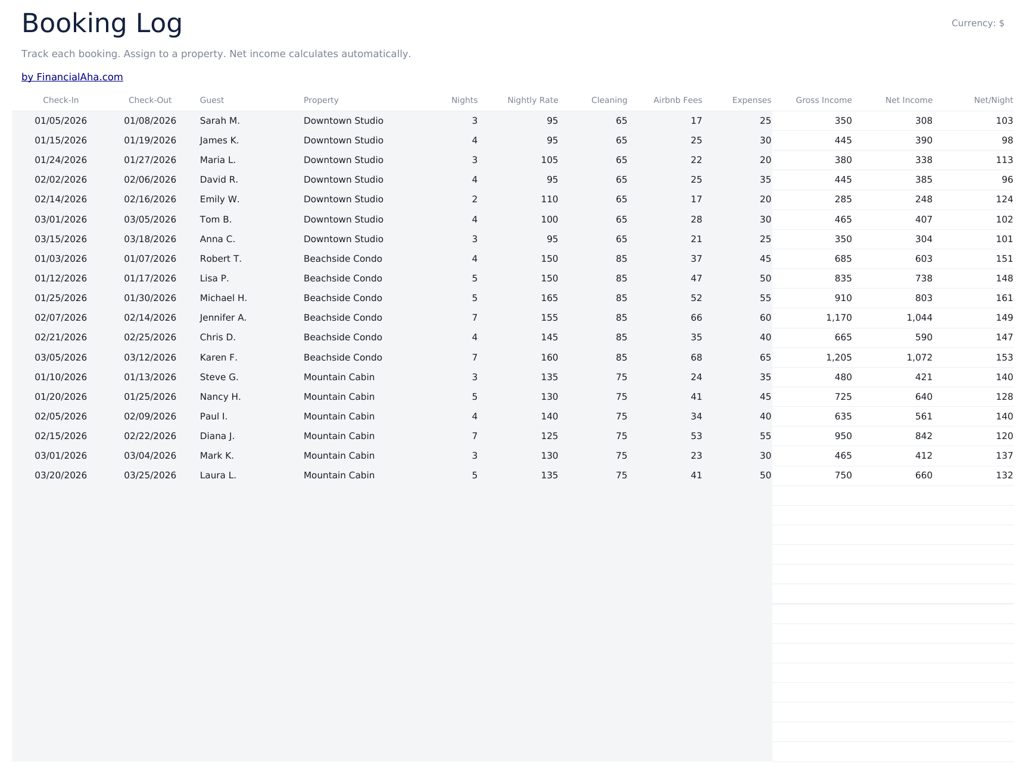Select the Property column header
This screenshot has width=1026, height=774.
321,100
